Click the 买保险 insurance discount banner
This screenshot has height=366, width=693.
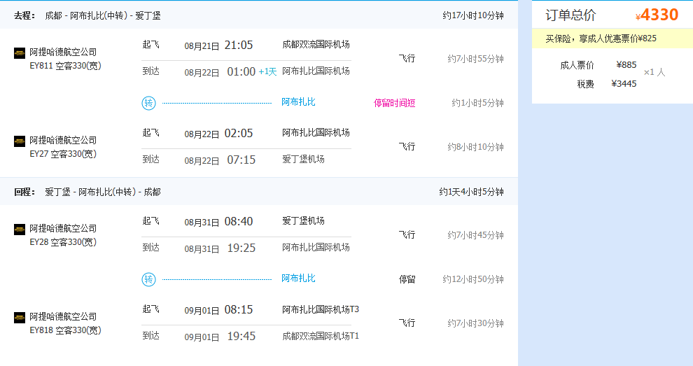(x=612, y=38)
